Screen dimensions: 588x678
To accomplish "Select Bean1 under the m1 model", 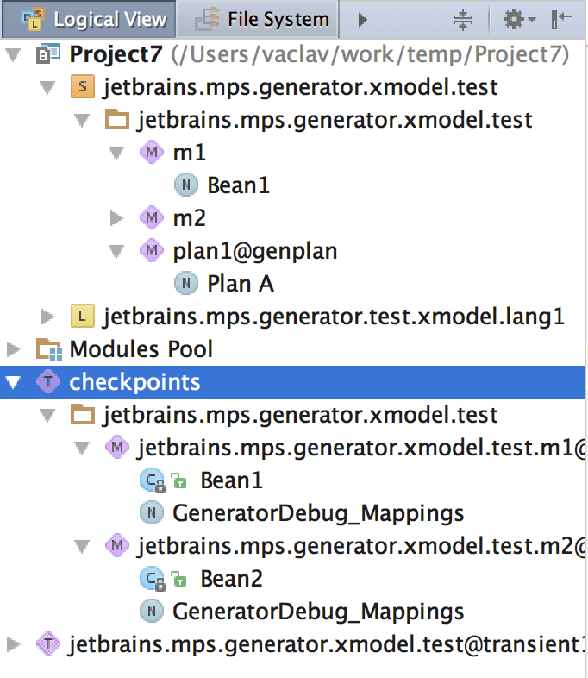I will point(238,185).
